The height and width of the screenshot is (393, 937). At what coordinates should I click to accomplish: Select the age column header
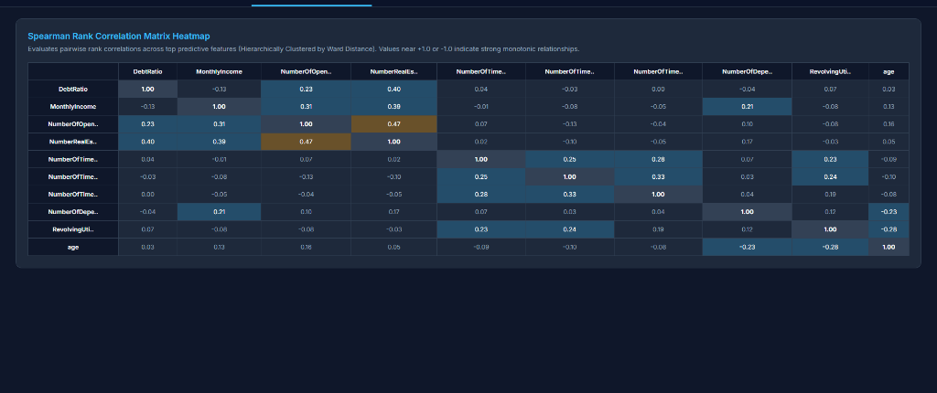pyautogui.click(x=889, y=71)
